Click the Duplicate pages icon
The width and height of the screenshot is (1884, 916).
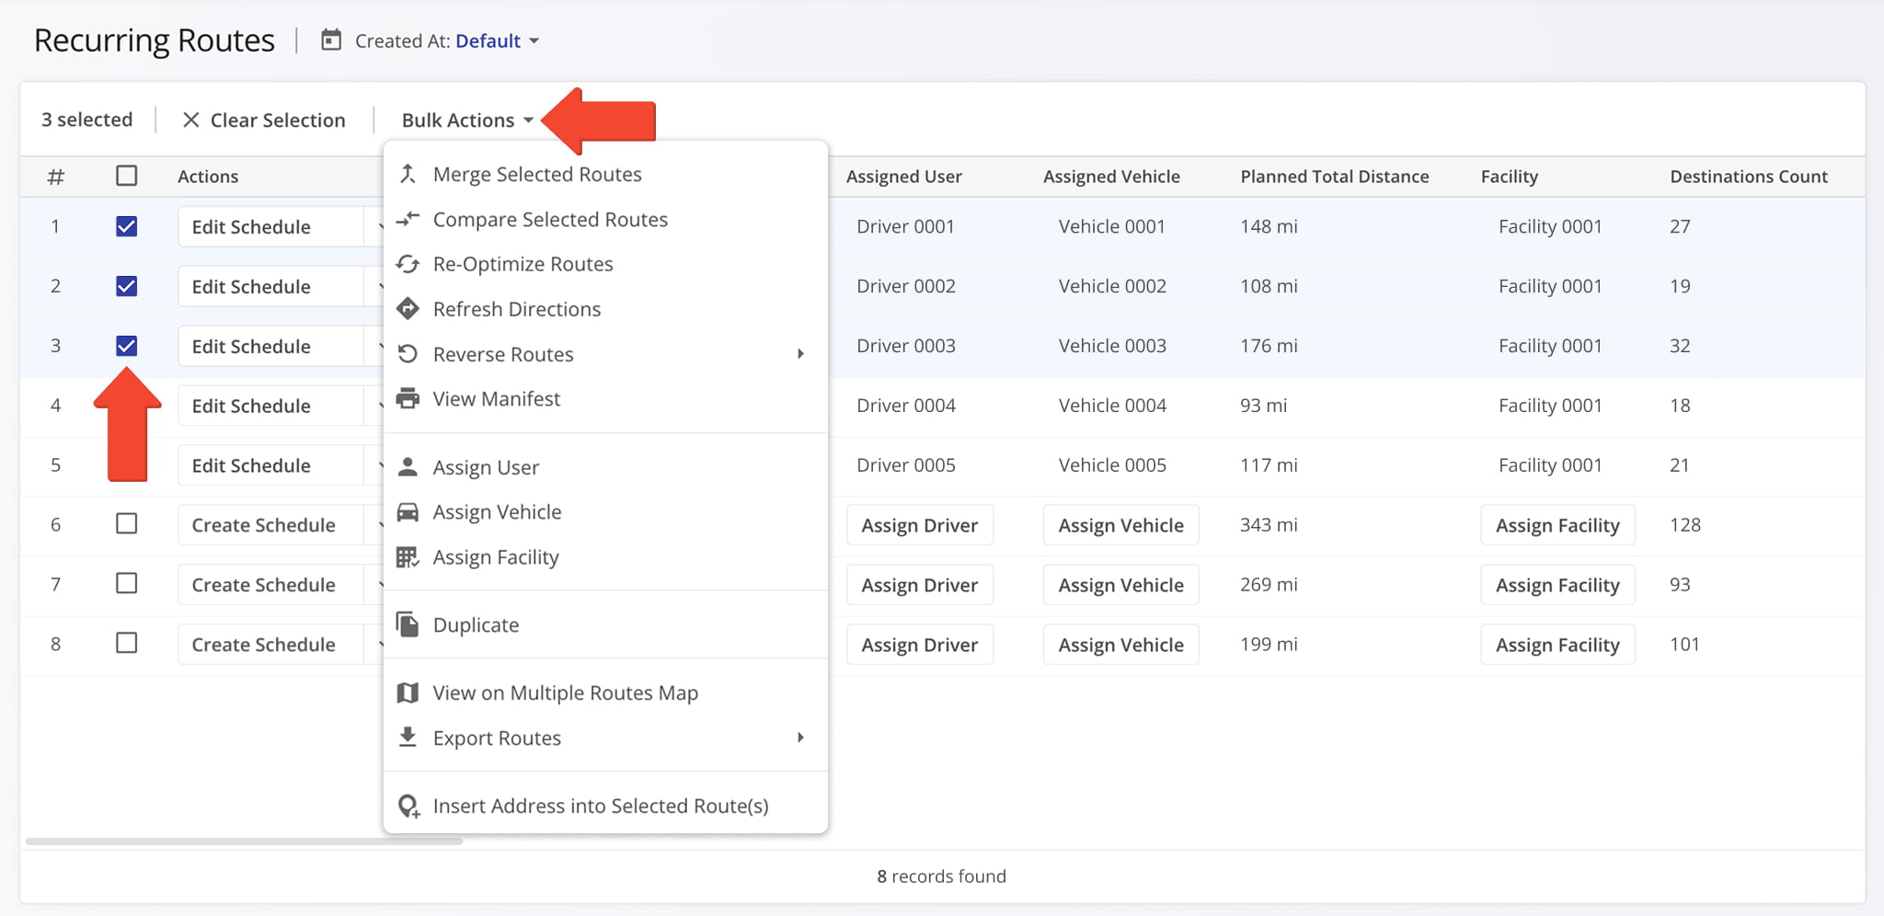[x=408, y=624]
